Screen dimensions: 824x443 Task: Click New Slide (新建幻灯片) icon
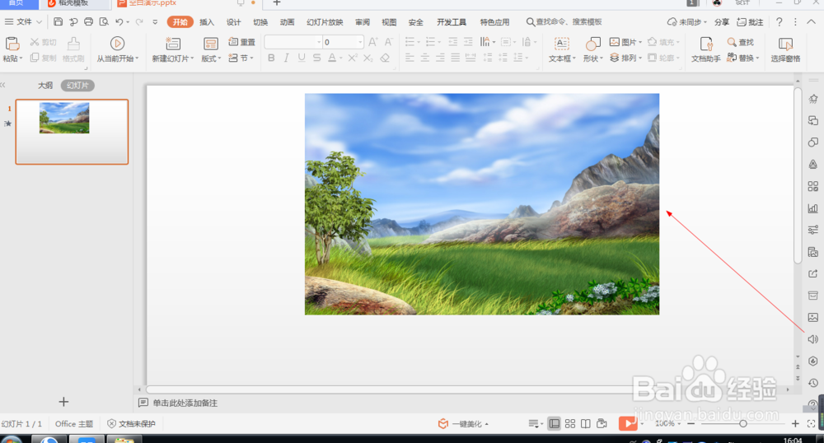pos(173,44)
